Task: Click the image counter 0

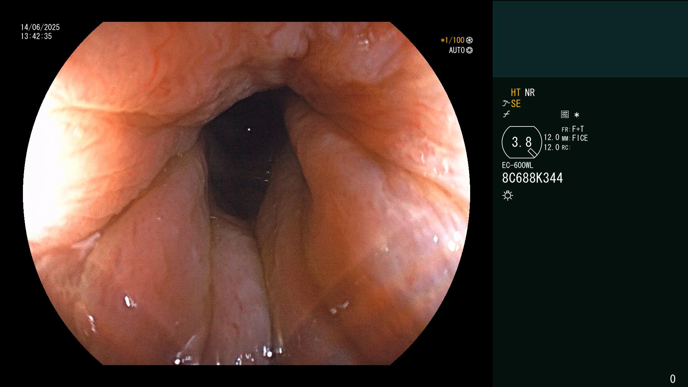Action: pyautogui.click(x=673, y=379)
